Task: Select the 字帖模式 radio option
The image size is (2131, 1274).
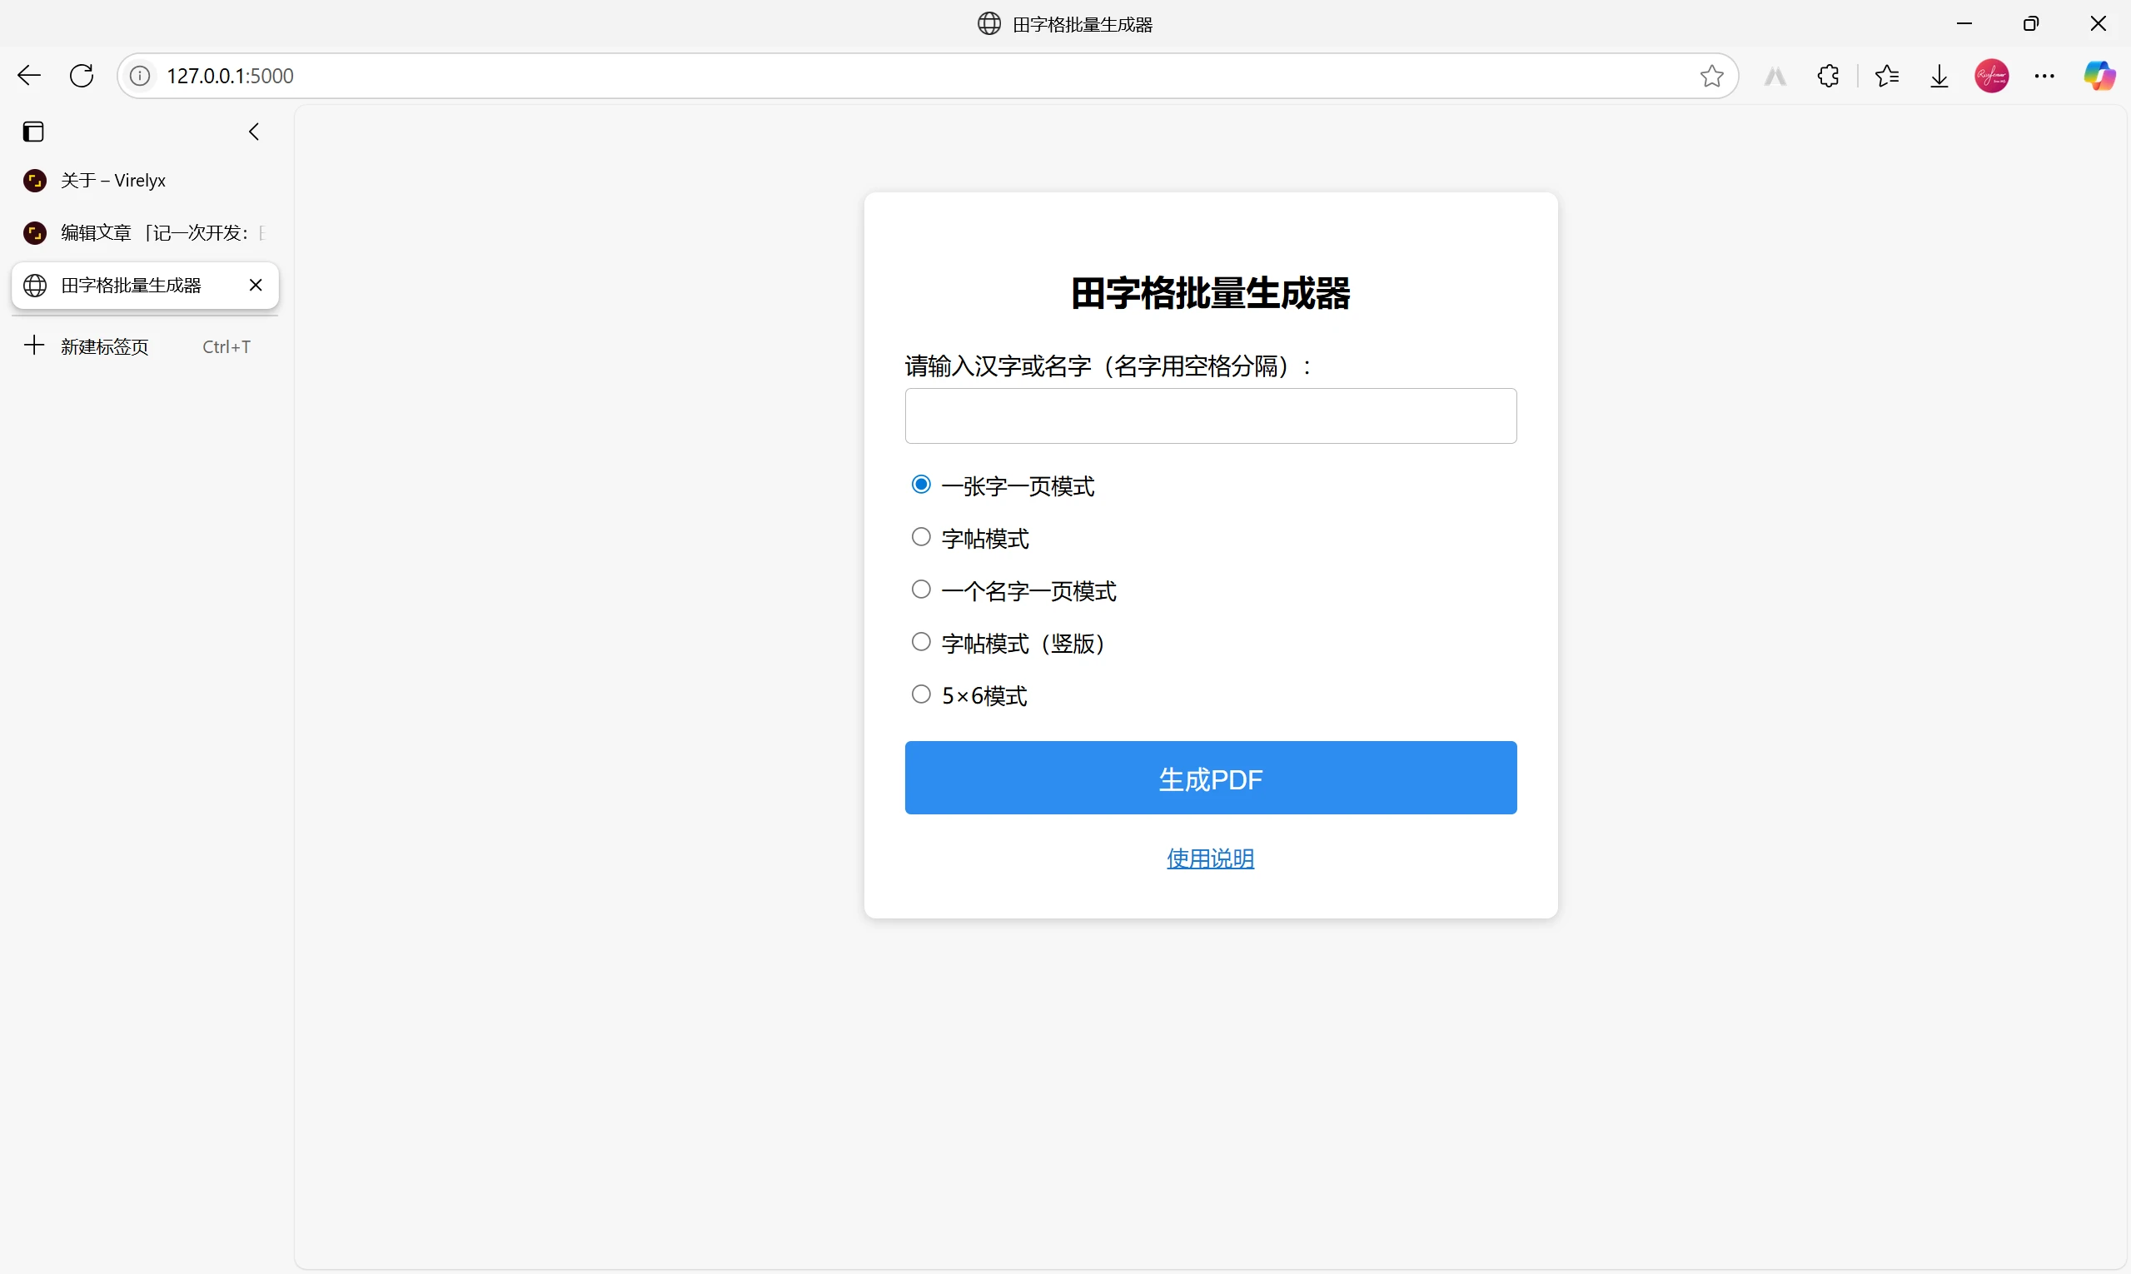Action: 920,536
